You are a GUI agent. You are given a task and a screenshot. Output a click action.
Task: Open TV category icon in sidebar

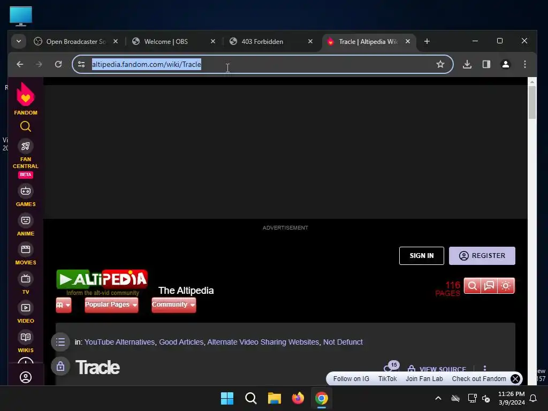coord(26,279)
